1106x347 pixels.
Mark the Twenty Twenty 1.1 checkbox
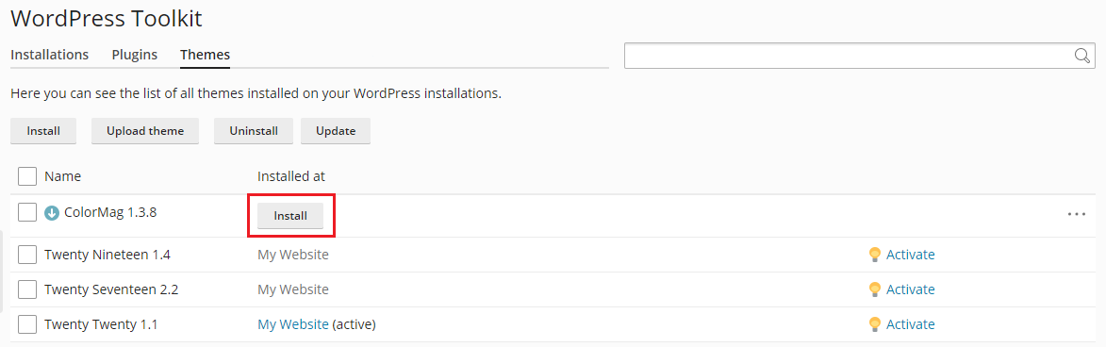[x=26, y=324]
